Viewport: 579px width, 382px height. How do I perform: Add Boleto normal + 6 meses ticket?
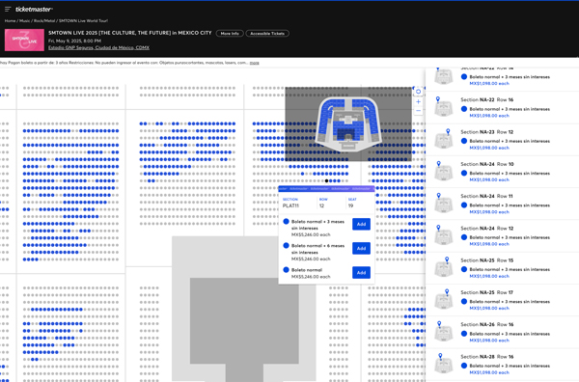(361, 248)
